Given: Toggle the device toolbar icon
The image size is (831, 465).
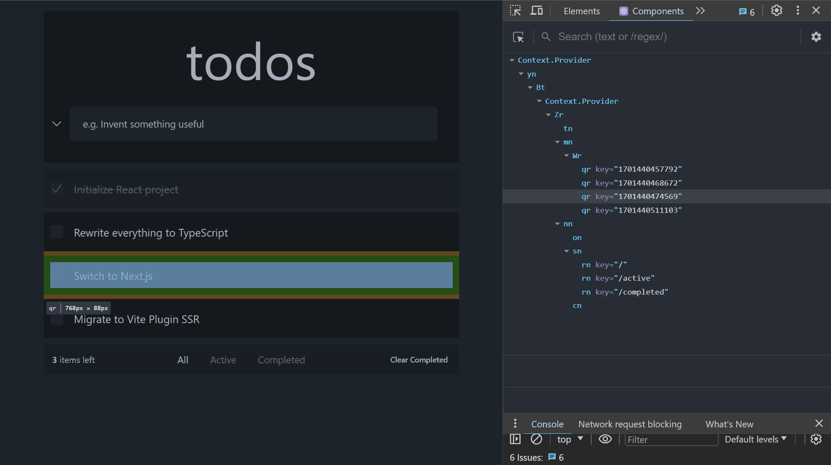Looking at the screenshot, I should point(537,11).
